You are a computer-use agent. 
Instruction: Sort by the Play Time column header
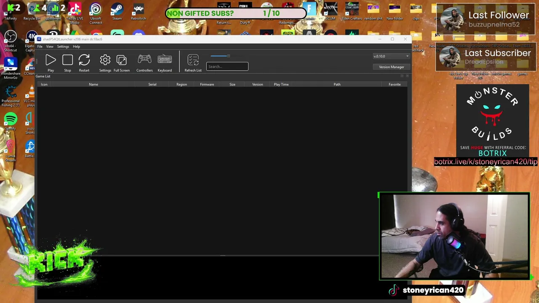click(x=281, y=85)
